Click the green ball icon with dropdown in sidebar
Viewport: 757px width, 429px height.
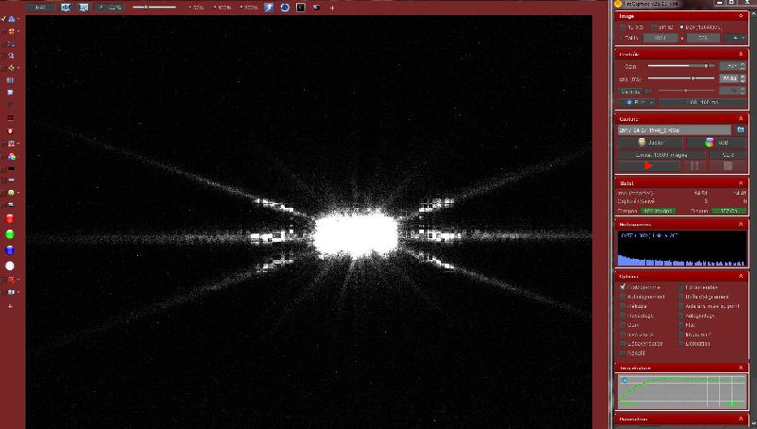coord(11,193)
